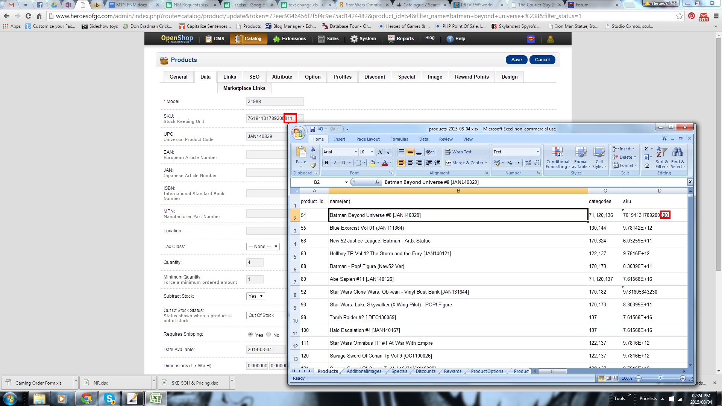Click Decrease Decimal icon

[537, 163]
